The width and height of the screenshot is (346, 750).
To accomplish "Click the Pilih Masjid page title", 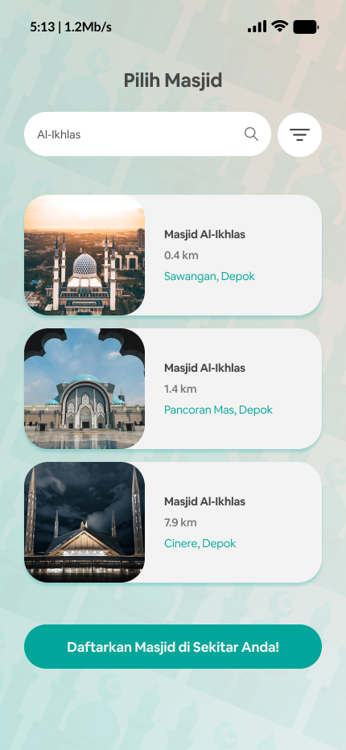I will click(173, 80).
